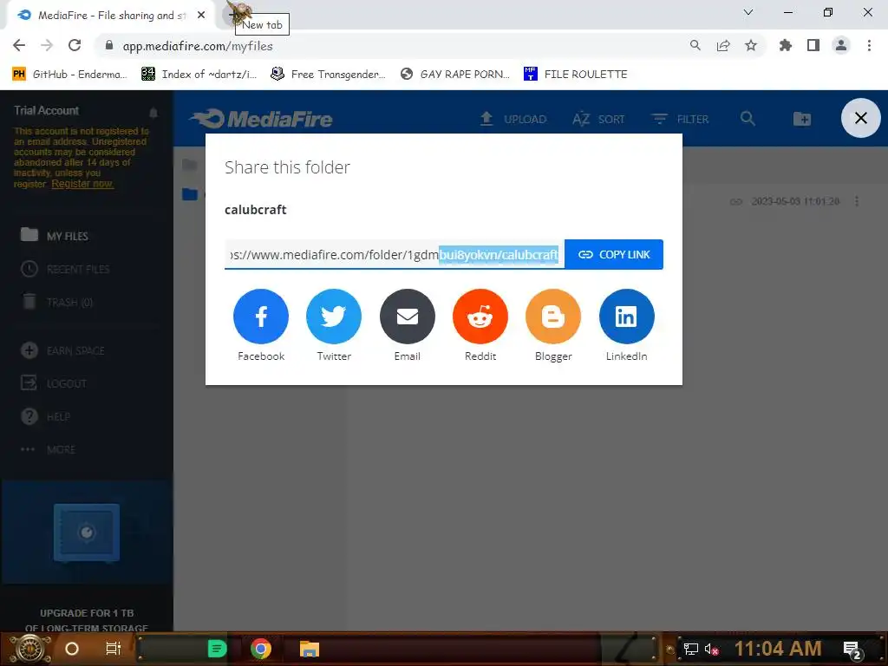Share the folder on Facebook
Image resolution: width=888 pixels, height=666 pixels.
(260, 316)
